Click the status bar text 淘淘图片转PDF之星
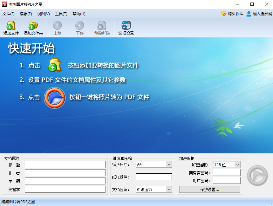This screenshot has height=206, width=273. 18,202
